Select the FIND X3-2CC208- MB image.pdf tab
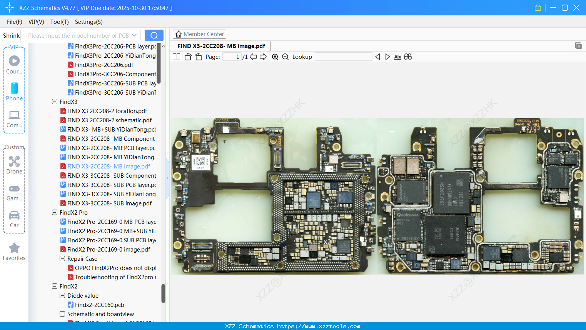The height and width of the screenshot is (330, 586). (x=221, y=46)
